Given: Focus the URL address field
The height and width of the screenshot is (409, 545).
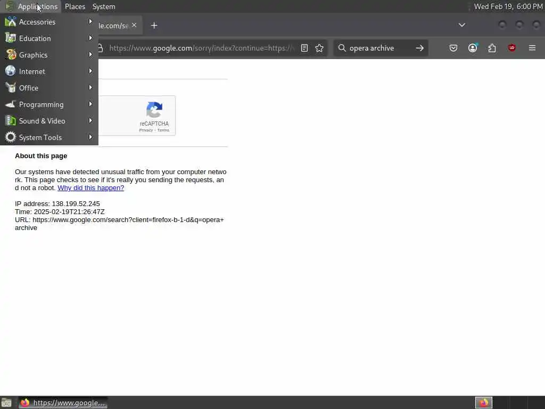Looking at the screenshot, I should pyautogui.click(x=202, y=48).
